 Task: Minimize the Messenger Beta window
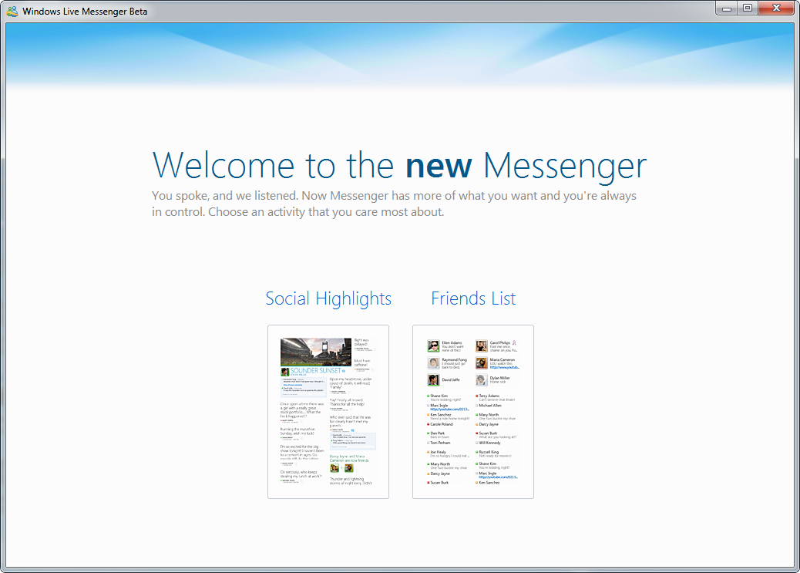[x=727, y=8]
